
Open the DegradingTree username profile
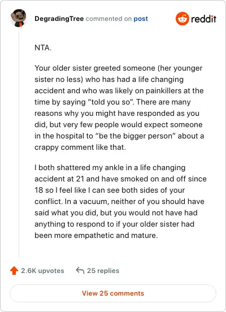(59, 19)
